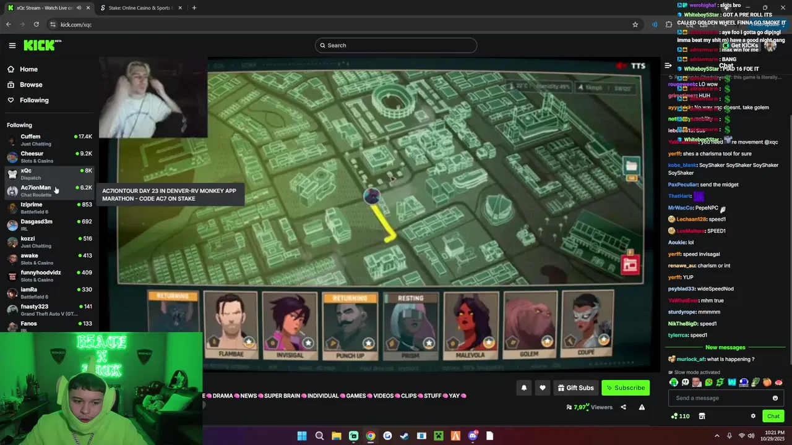
Task: Go to Home in the Kick sidebar
Action: [28, 69]
